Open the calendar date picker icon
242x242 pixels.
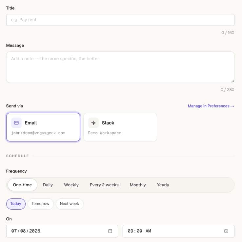pyautogui.click(x=110, y=231)
